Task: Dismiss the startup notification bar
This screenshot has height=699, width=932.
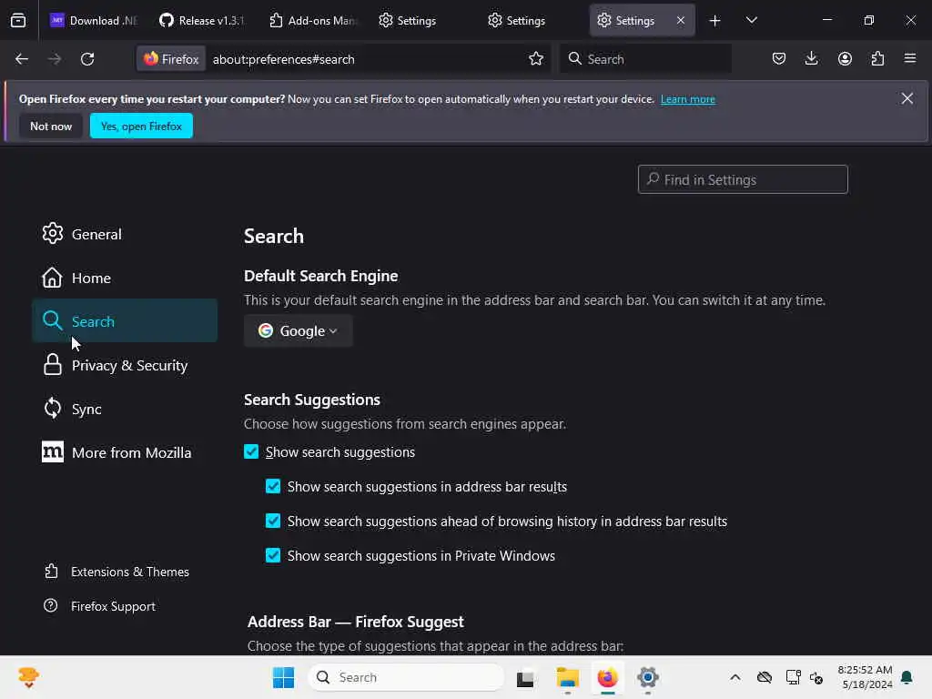Action: [x=907, y=98]
